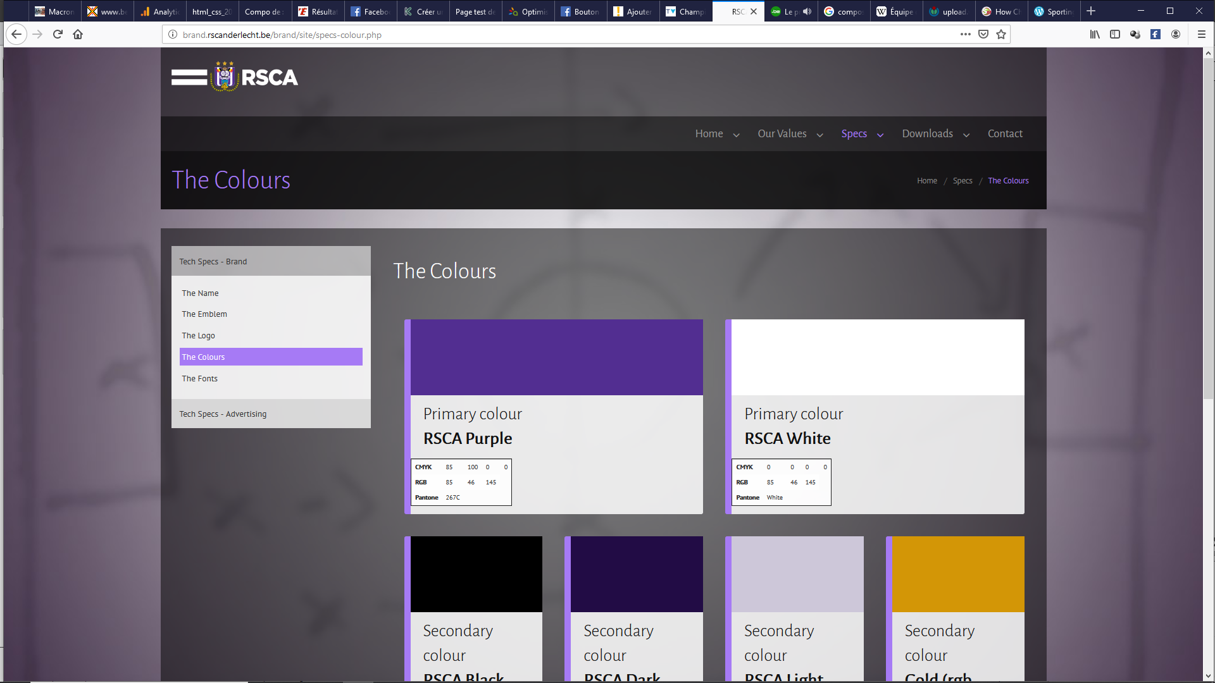Click the Specs breadcrumb link
The height and width of the screenshot is (683, 1215).
pyautogui.click(x=963, y=181)
